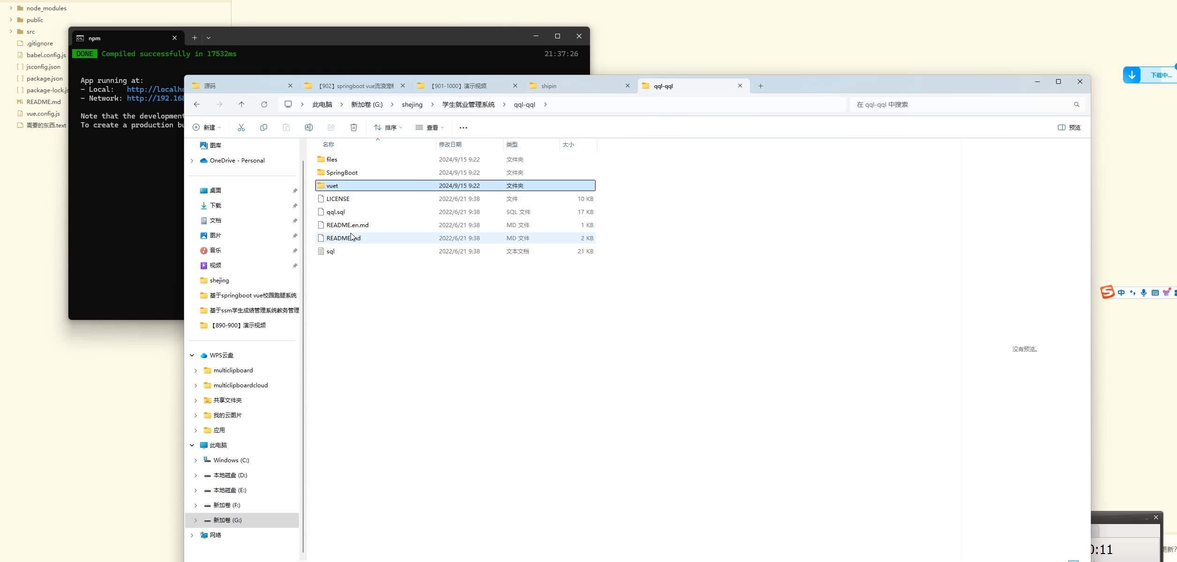This screenshot has height=562, width=1177.
Task: Expand the Windows (C:) drive tree node
Action: click(195, 460)
